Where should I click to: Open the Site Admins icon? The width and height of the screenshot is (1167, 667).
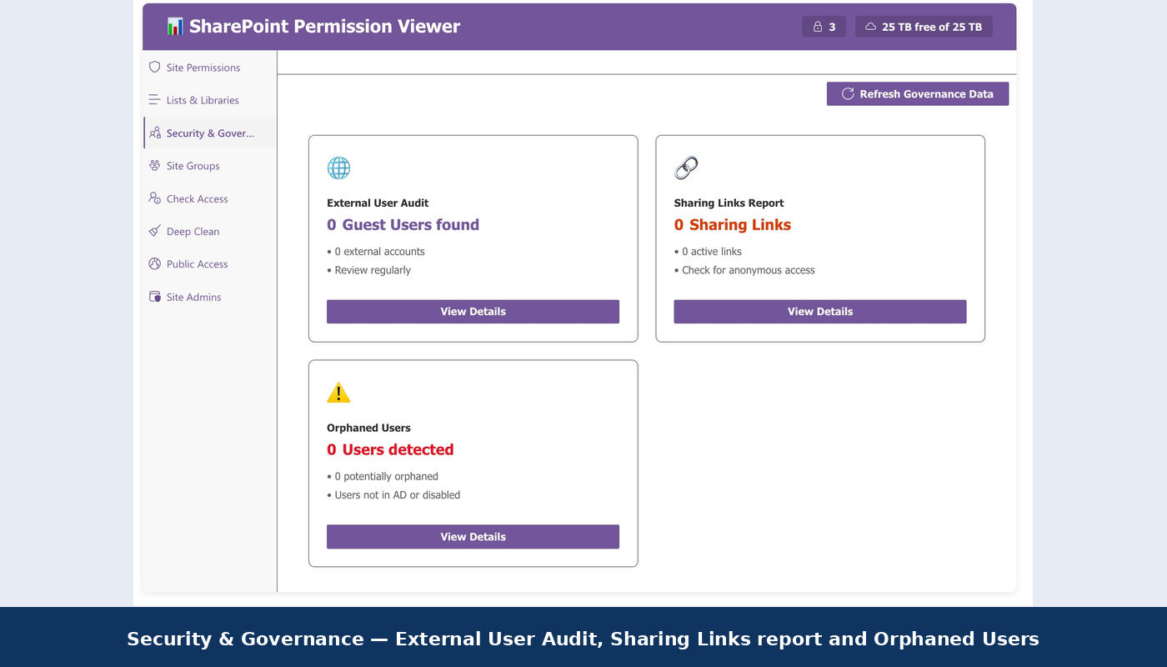coord(154,296)
